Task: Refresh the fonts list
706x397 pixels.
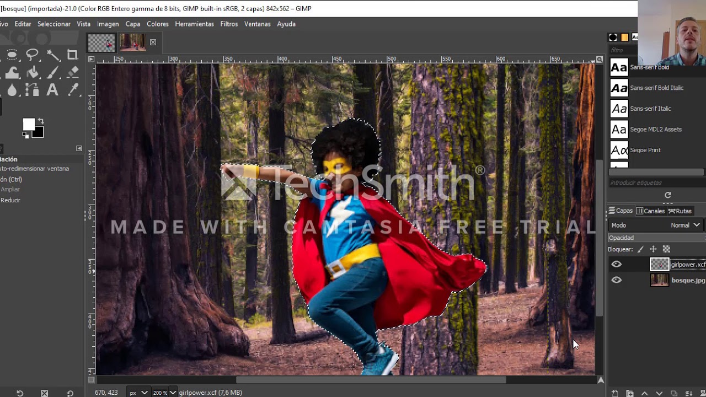Action: coord(668,195)
